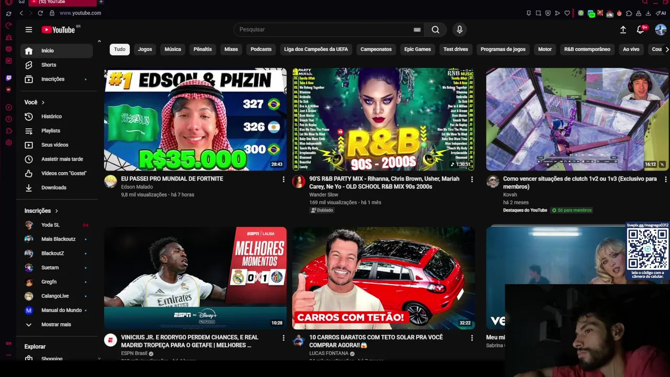The image size is (670, 377).
Task: Open options menu for Vinicius Jr. video
Action: (x=283, y=338)
